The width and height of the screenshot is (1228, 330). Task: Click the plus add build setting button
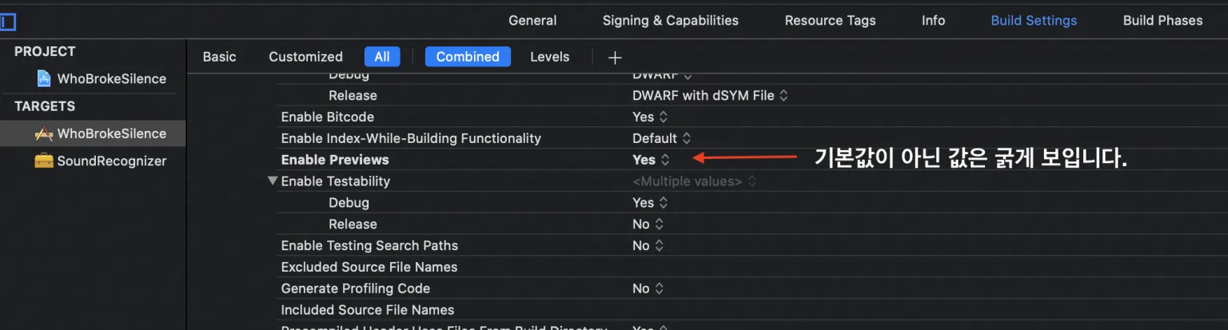615,58
